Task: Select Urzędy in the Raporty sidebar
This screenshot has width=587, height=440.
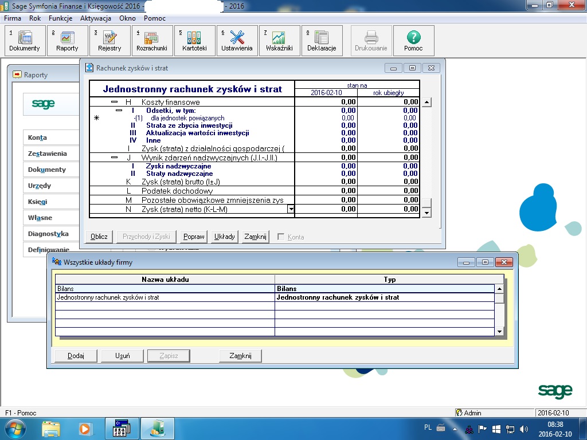Action: [51, 186]
